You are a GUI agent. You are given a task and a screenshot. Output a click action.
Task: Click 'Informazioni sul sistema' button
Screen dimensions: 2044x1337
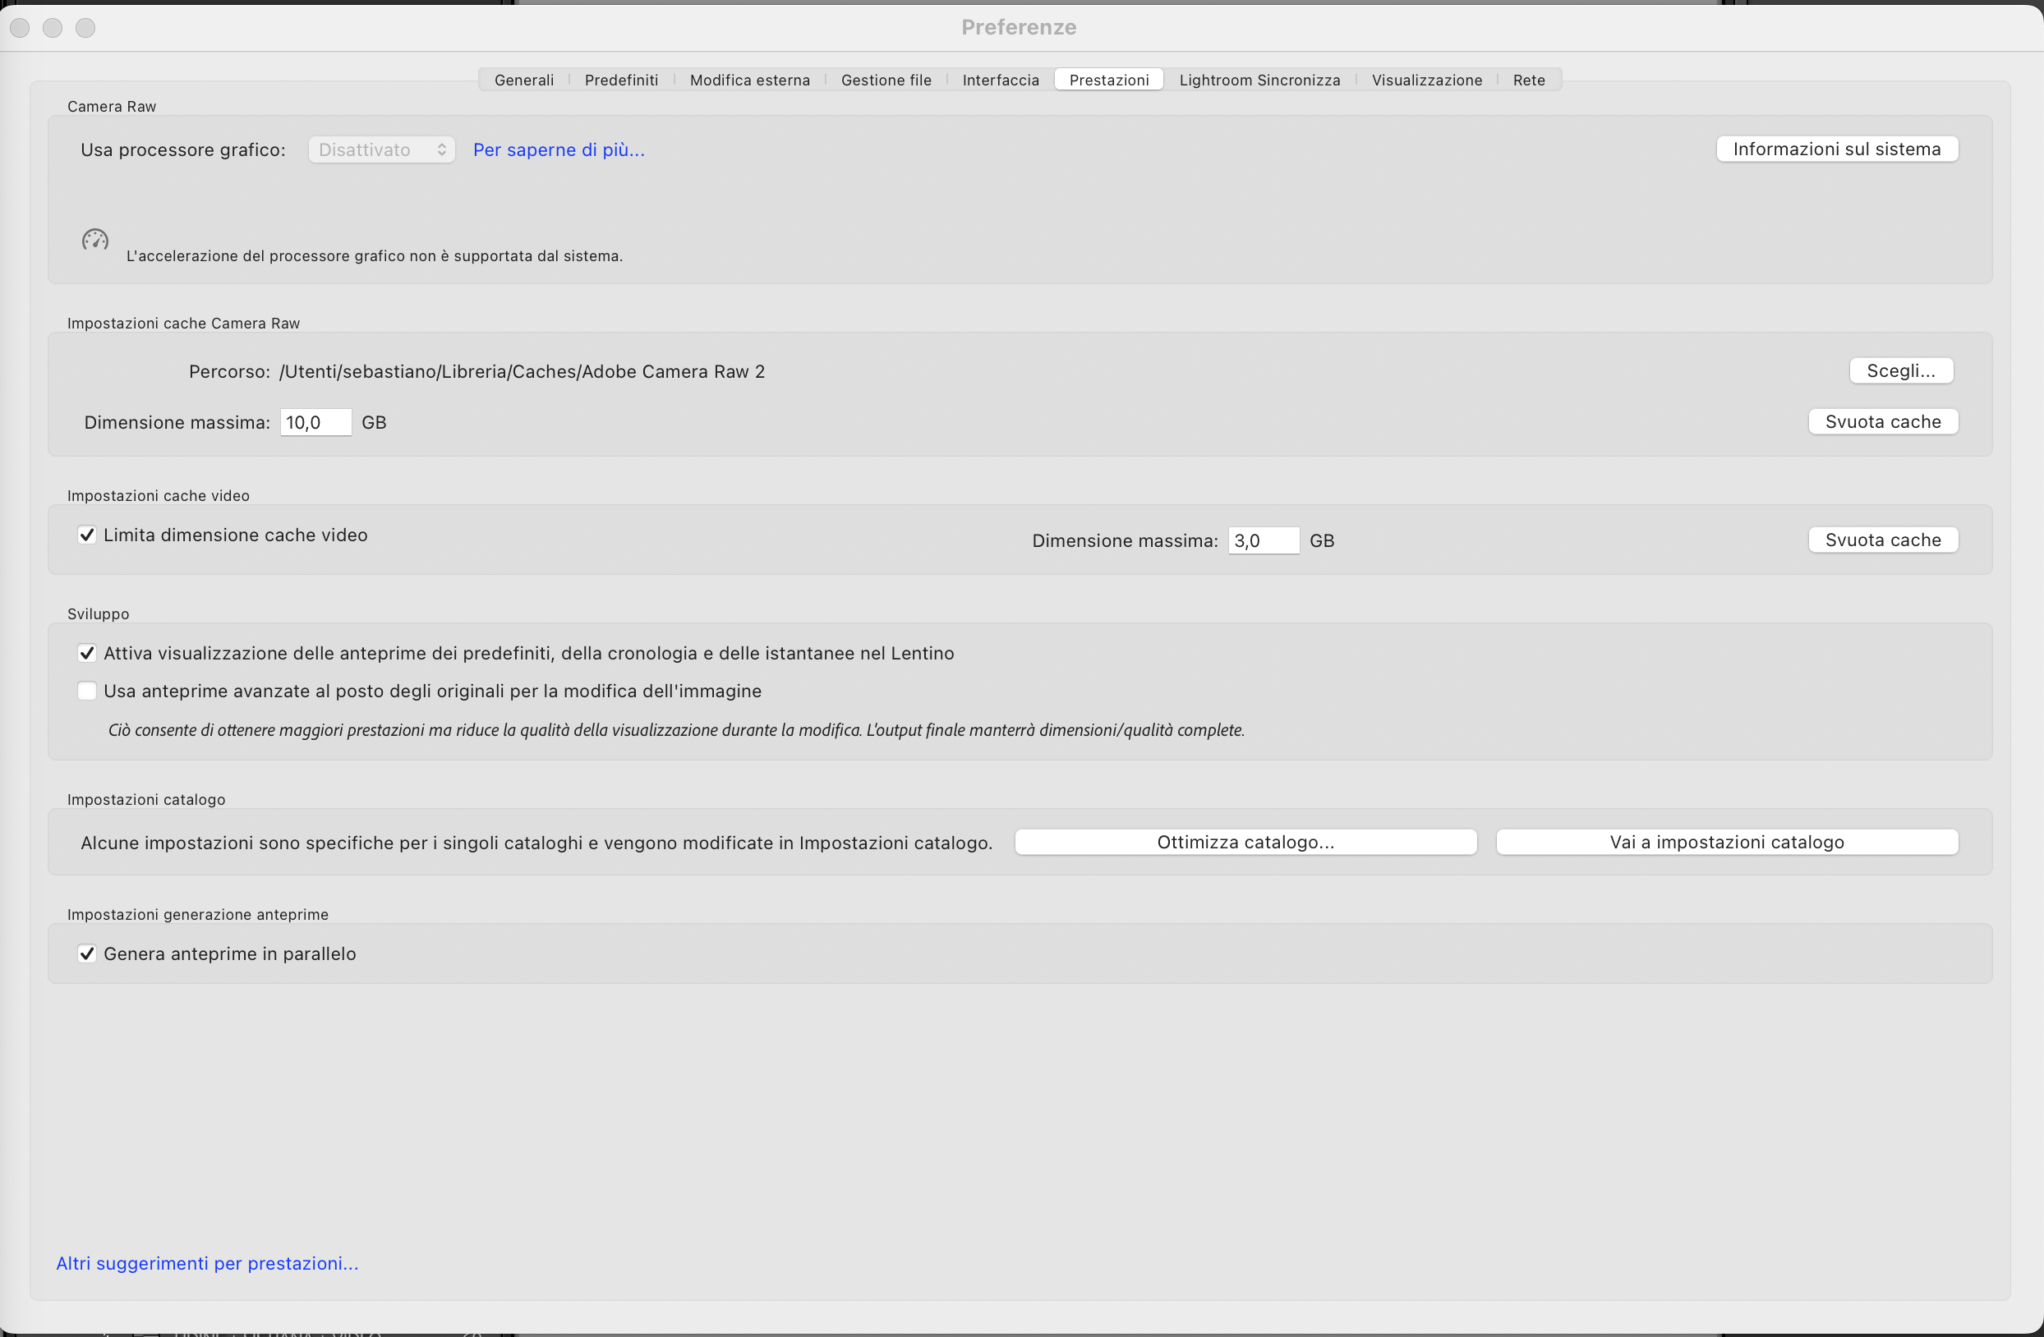pyautogui.click(x=1836, y=148)
